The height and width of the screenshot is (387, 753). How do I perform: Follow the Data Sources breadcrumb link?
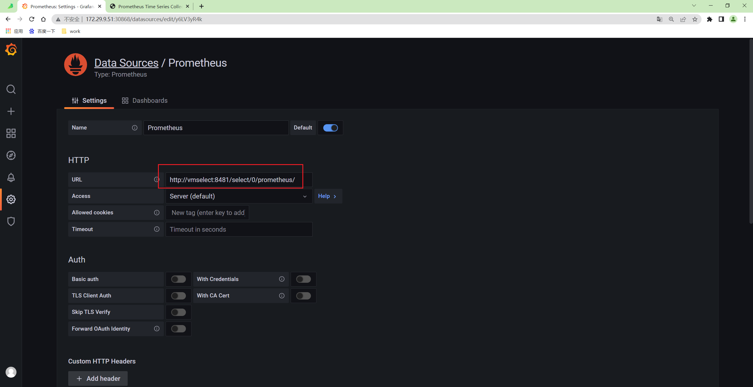coord(126,63)
